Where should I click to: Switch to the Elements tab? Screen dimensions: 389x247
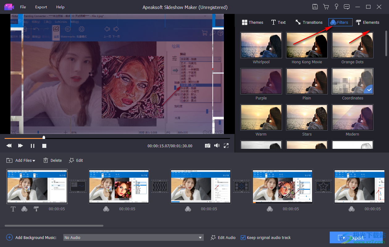(367, 22)
